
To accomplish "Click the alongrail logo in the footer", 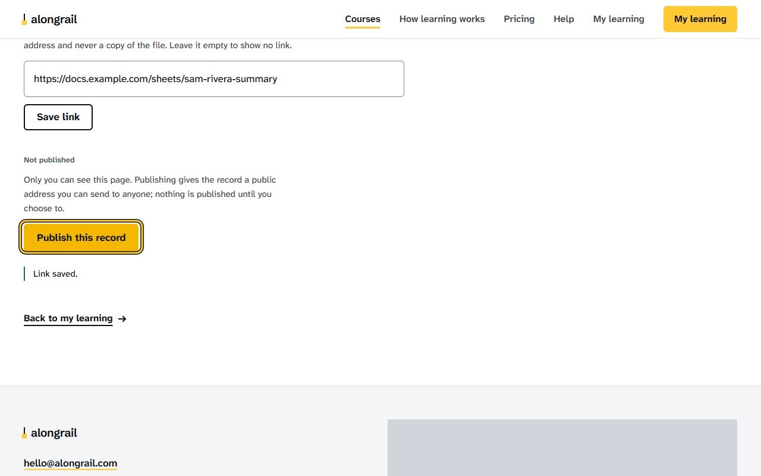I will tap(50, 433).
